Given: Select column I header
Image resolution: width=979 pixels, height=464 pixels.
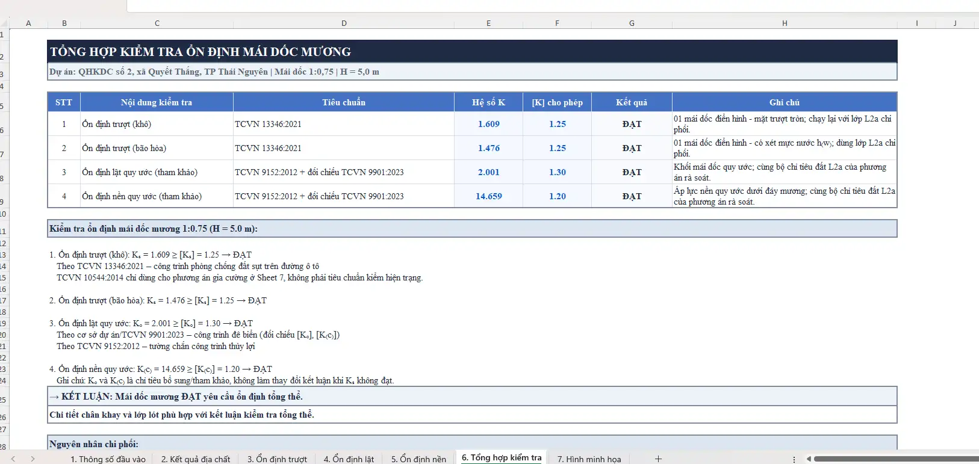Looking at the screenshot, I should tap(916, 23).
